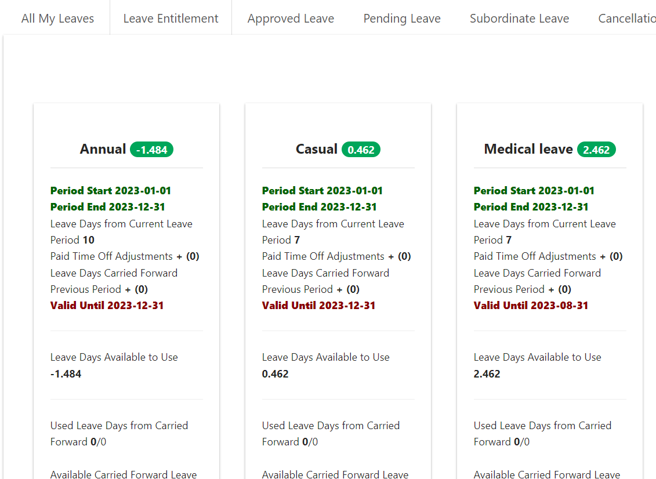Open the All My Leaves tab
The width and height of the screenshot is (656, 479).
(57, 19)
